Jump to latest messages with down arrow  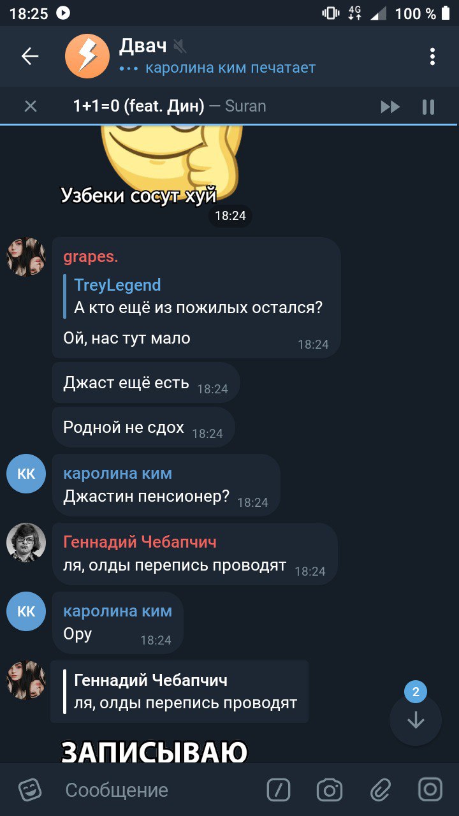click(416, 720)
